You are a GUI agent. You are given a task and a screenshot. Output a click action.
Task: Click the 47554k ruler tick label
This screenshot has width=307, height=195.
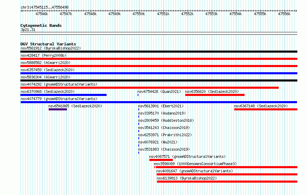tap(236, 14)
